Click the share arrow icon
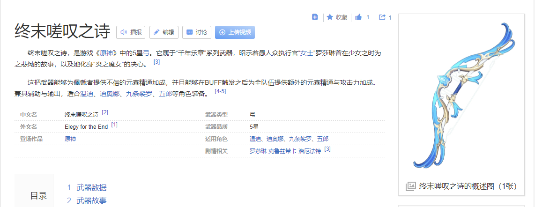This screenshot has width=535, height=207. 382,17
